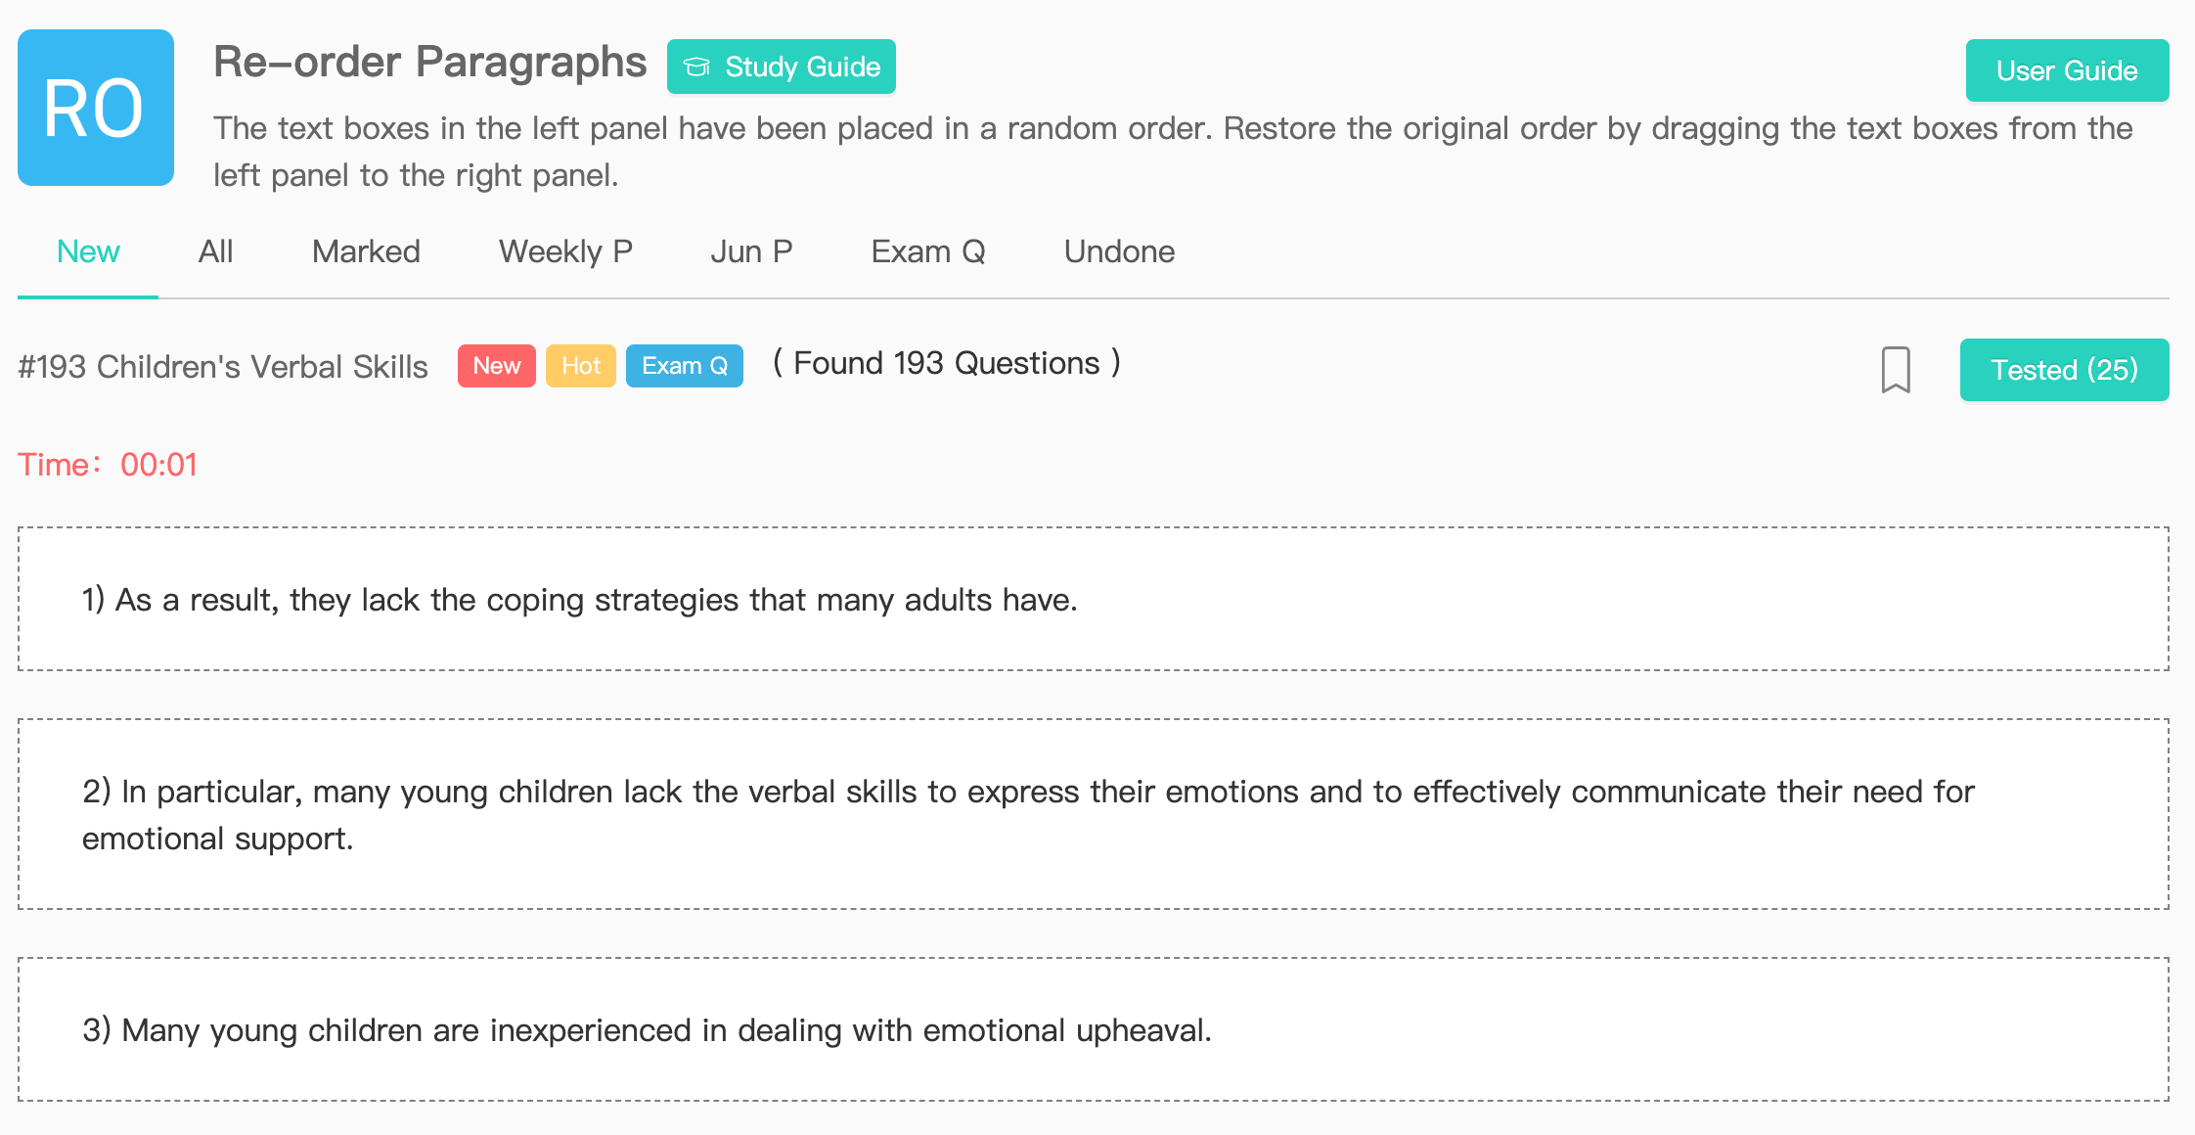Open the Study Guide

click(782, 67)
